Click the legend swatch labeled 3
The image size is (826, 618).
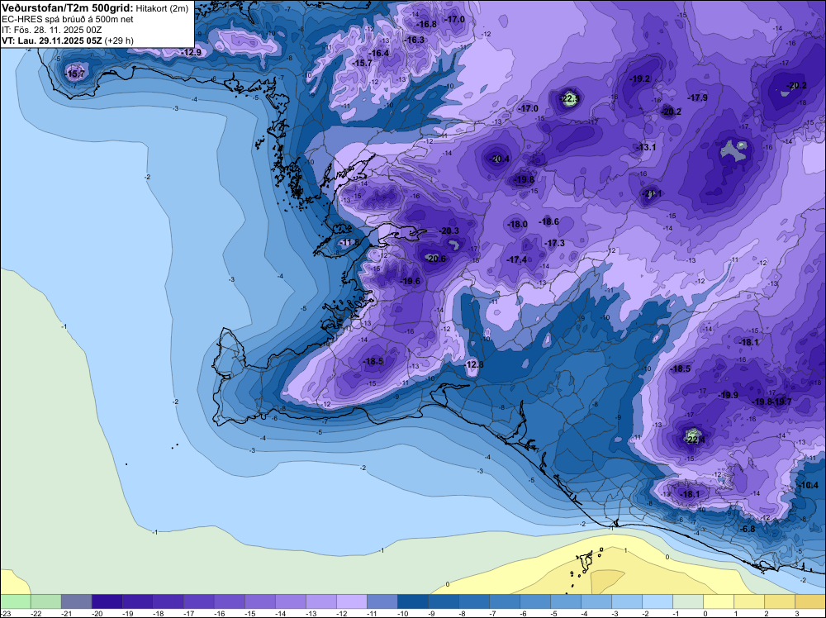[809, 601]
